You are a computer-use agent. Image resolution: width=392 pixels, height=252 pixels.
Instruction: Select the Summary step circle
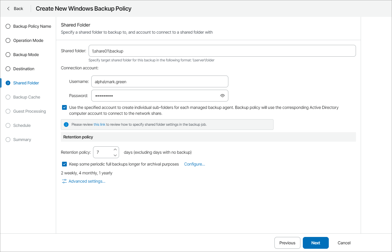[x=8, y=140]
